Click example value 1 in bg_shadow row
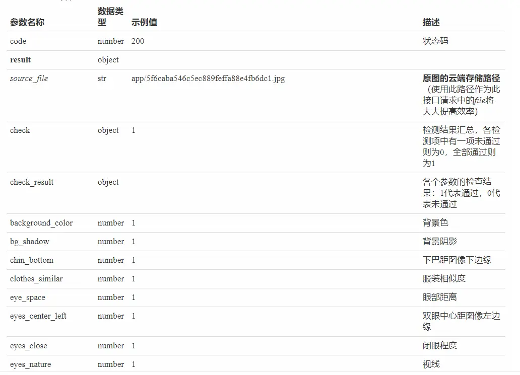The width and height of the screenshot is (520, 375). coord(134,242)
